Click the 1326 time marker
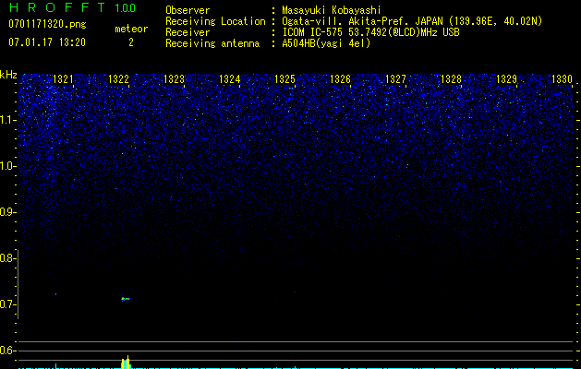 coord(341,79)
